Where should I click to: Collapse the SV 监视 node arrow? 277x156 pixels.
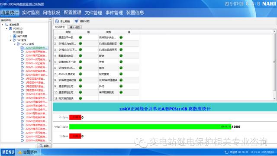(x=10, y=40)
